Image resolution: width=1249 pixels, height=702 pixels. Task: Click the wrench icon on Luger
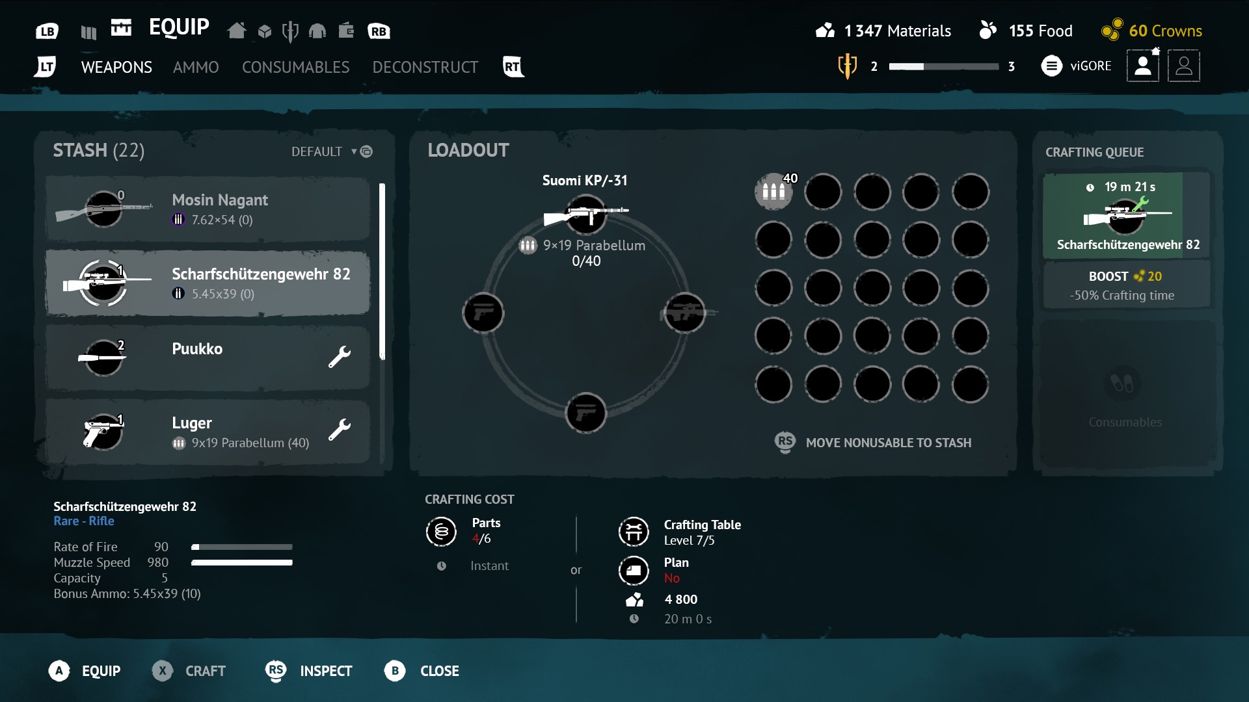339,430
